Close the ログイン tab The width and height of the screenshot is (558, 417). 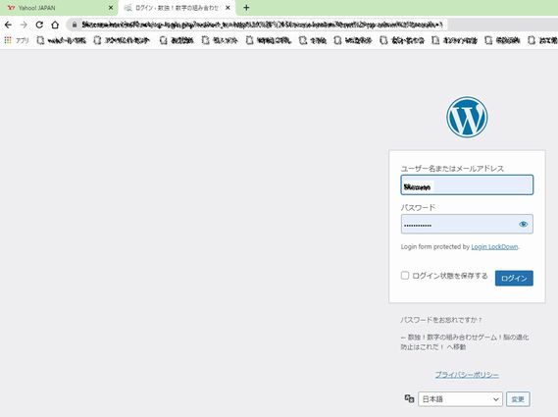tap(228, 8)
